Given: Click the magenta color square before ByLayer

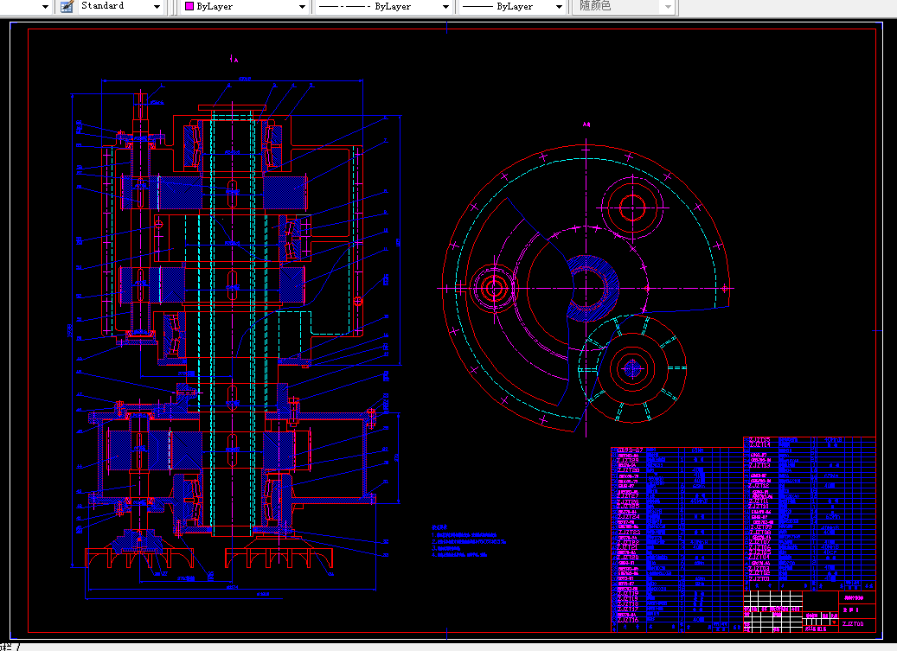Looking at the screenshot, I should 189,7.
